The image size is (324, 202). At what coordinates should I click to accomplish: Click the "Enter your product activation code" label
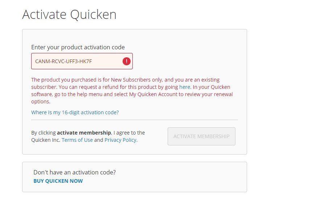point(78,47)
